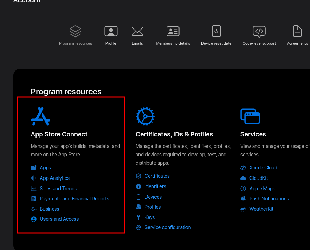Open Users and Access
This screenshot has height=250, width=310.
[59, 219]
